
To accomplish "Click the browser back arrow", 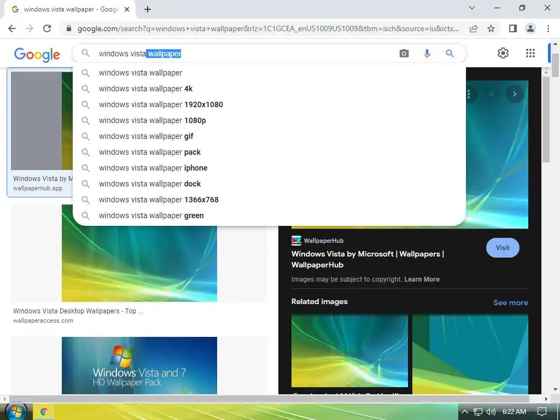I will pyautogui.click(x=12, y=28).
